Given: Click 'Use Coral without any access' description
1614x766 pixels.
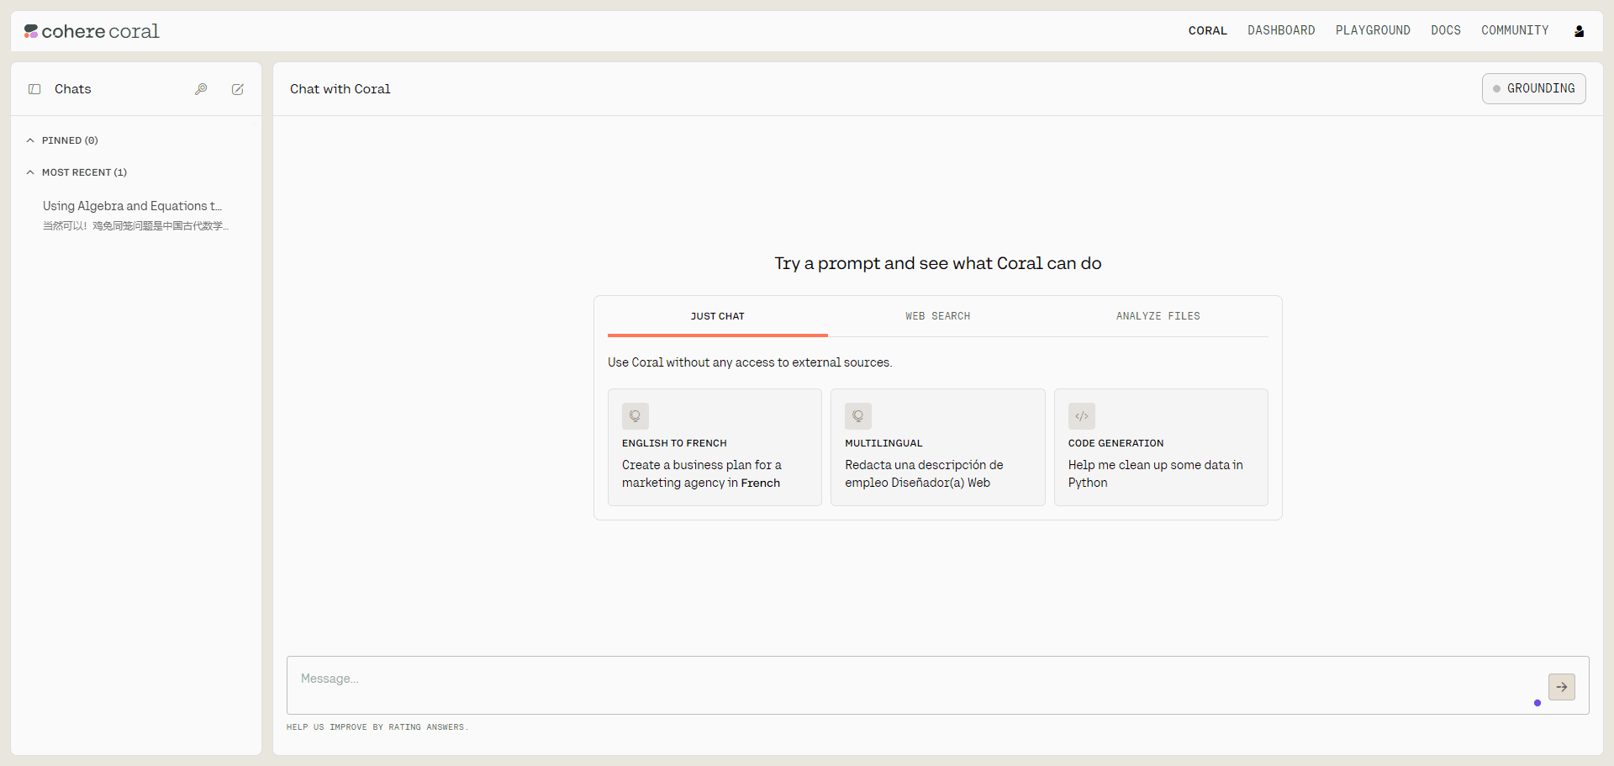Looking at the screenshot, I should (x=750, y=362).
